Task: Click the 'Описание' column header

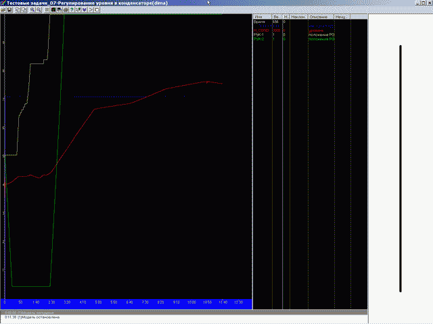Action: click(321, 17)
